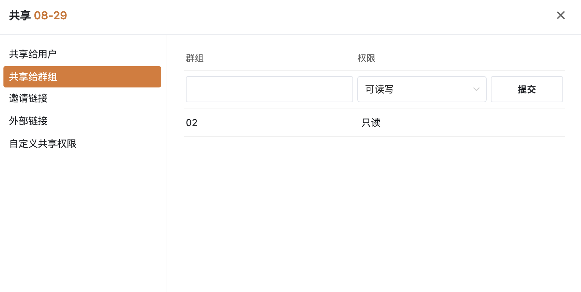Screen dimensions: 581x292
Task: Expand the chevron arrow in the permission selector
Action: tap(476, 89)
